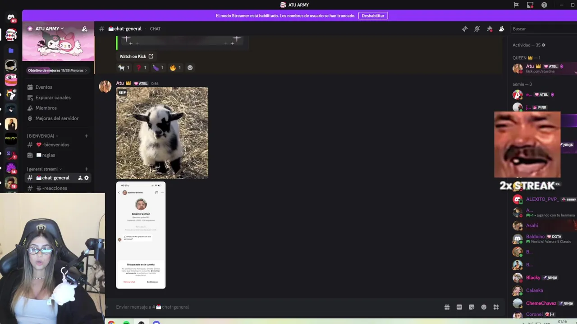Open member ChemeChavez profile
Image resolution: width=577 pixels, height=324 pixels.
coord(543,303)
